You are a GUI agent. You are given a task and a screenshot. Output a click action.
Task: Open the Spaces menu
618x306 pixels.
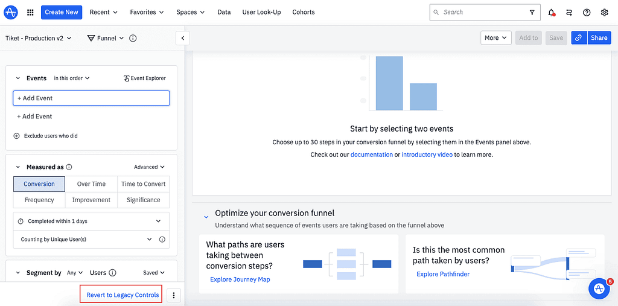coord(190,12)
